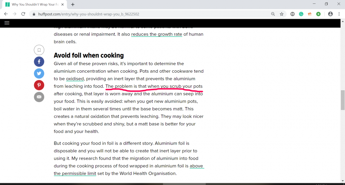
Task: Click the browser reload button
Action: coord(23,14)
